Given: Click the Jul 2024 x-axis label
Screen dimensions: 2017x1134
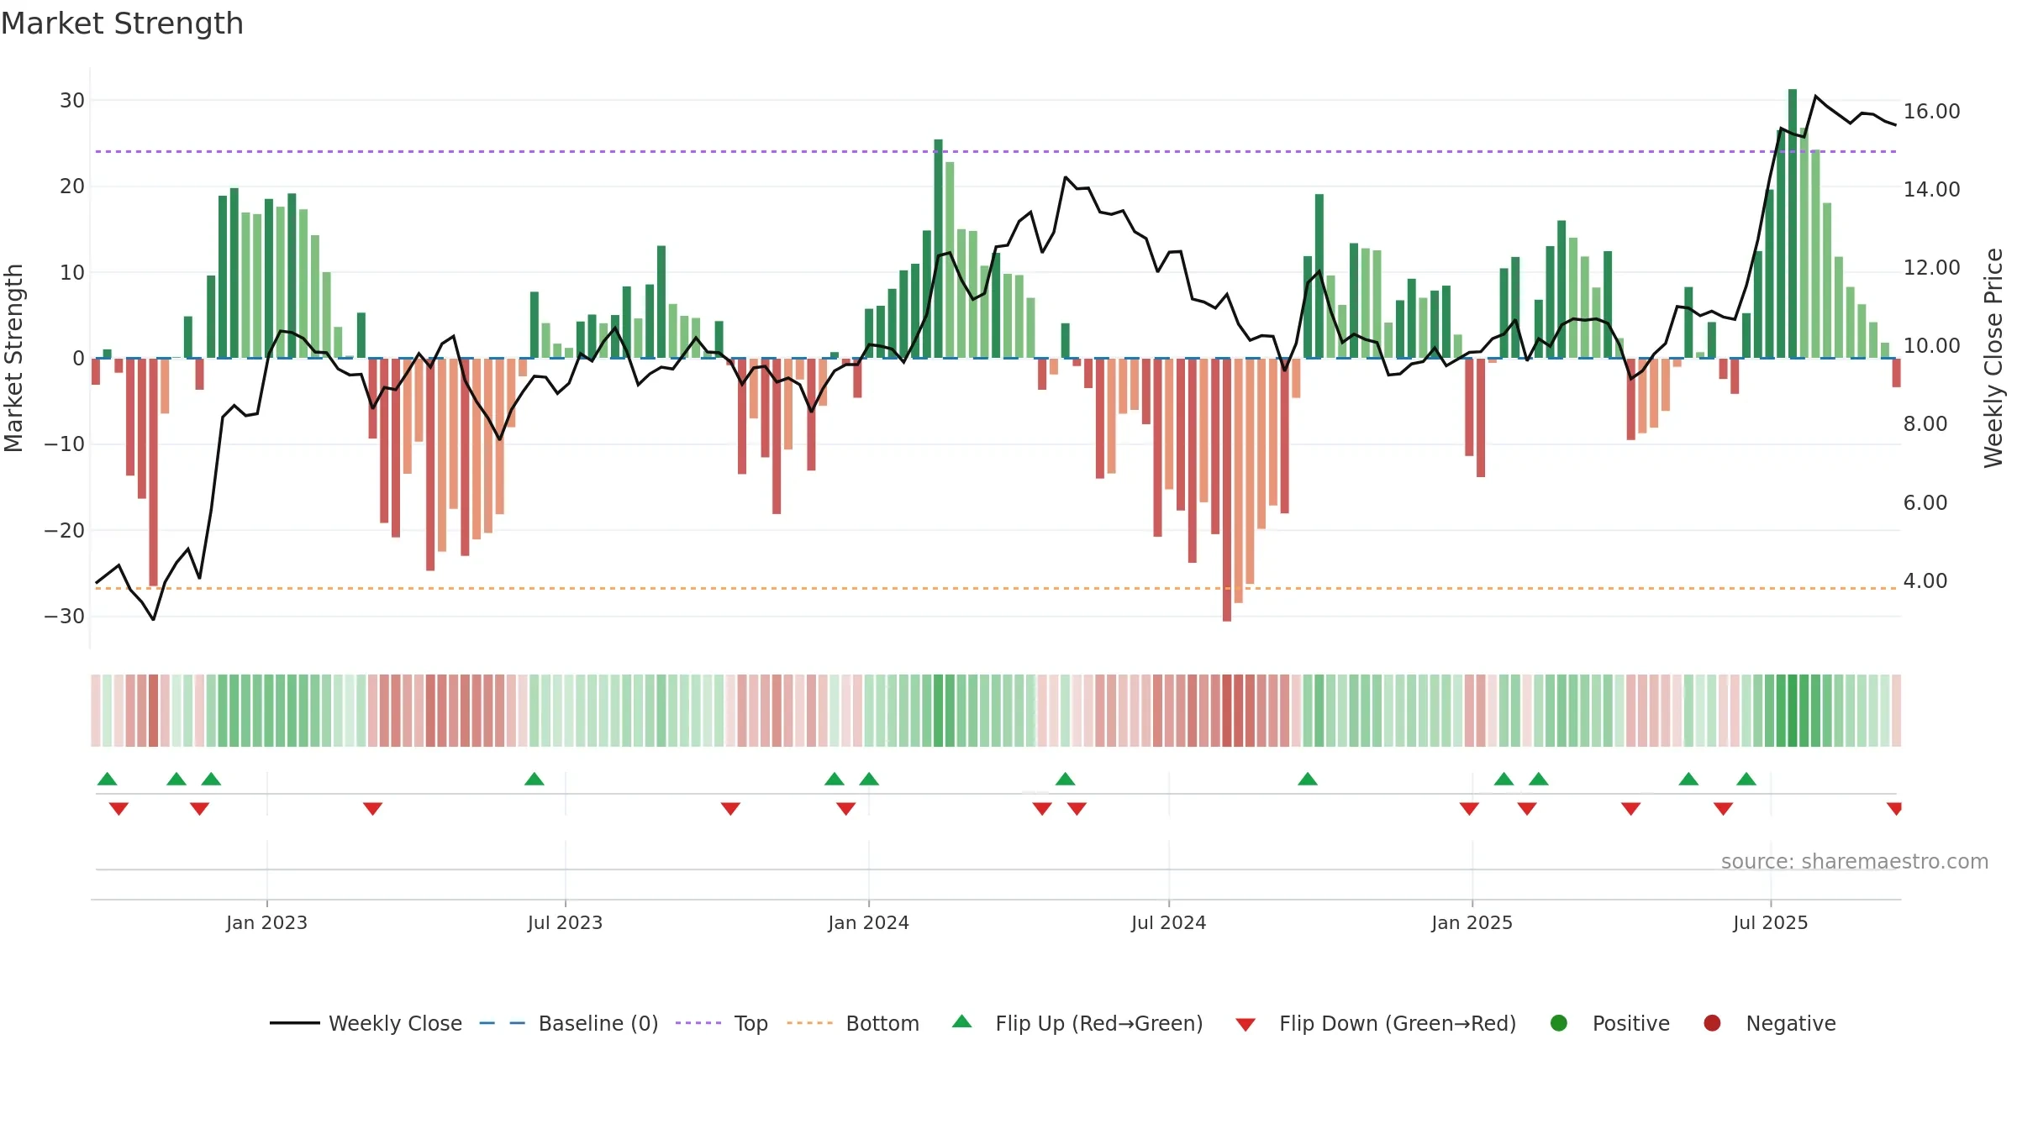Looking at the screenshot, I should tap(1168, 922).
